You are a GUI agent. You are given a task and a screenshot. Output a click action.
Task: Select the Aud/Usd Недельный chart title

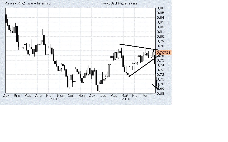(120, 3)
